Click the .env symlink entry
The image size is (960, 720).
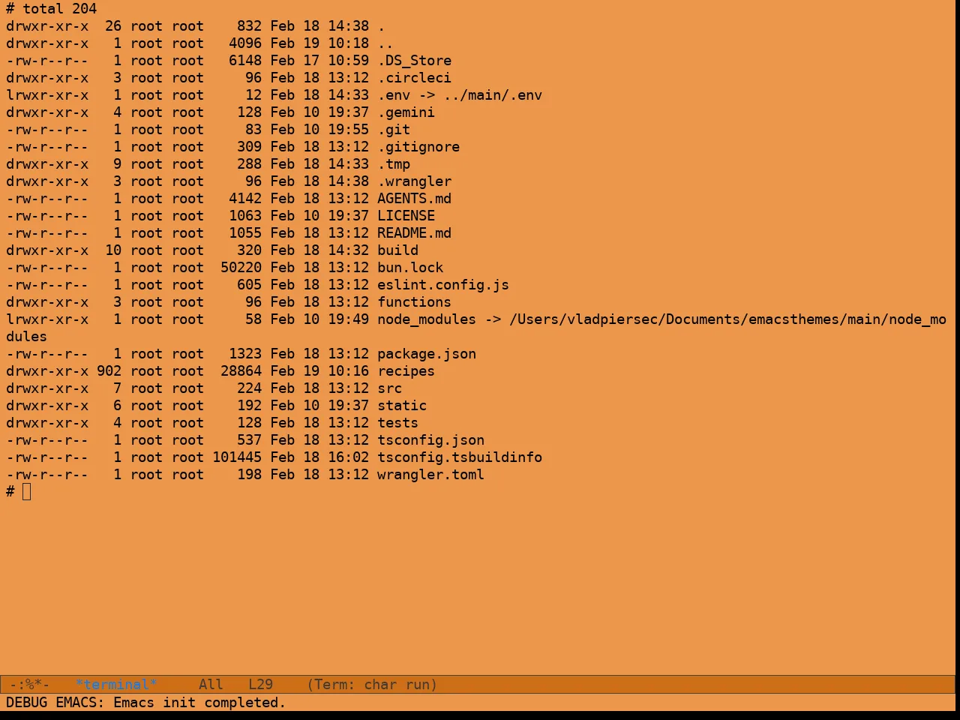click(x=394, y=95)
